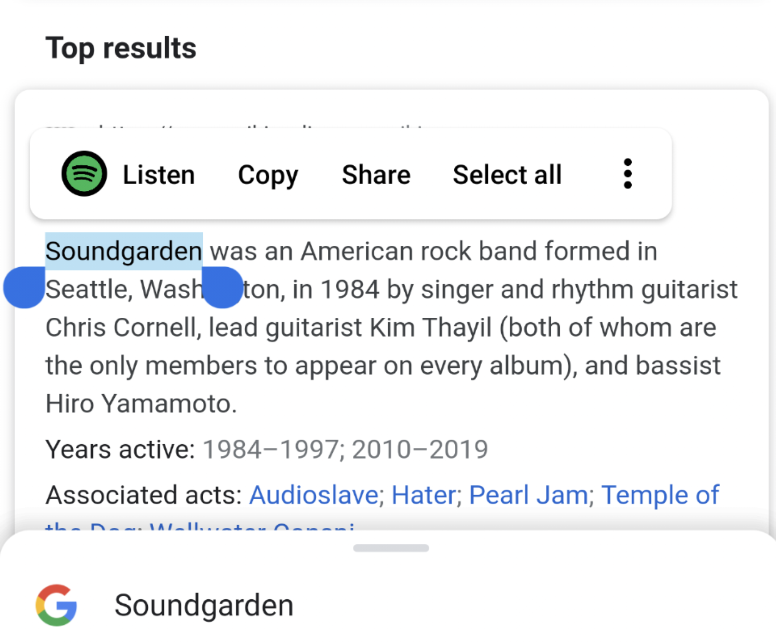Tap the Google logo icon

(56, 605)
